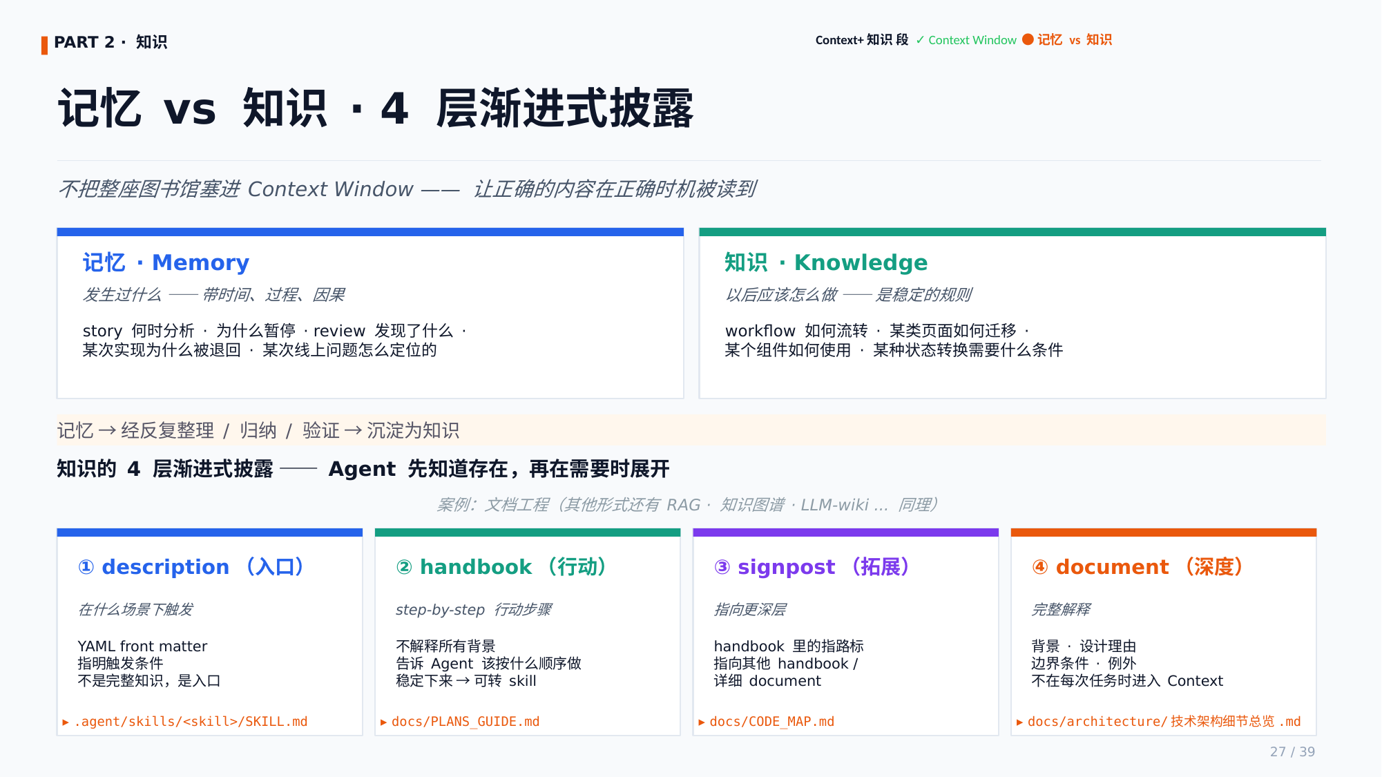Click the triangle before docs/architecture path

click(1019, 722)
